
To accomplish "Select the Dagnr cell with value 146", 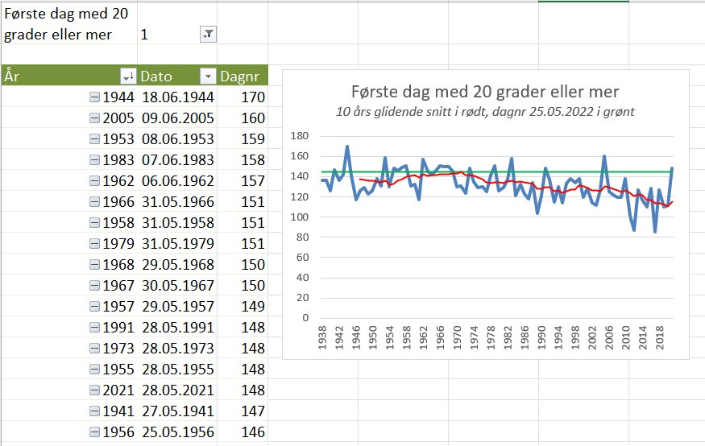I will pyautogui.click(x=243, y=432).
